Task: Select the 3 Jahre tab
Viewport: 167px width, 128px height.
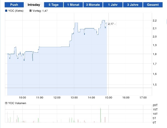Action: (x=133, y=5)
